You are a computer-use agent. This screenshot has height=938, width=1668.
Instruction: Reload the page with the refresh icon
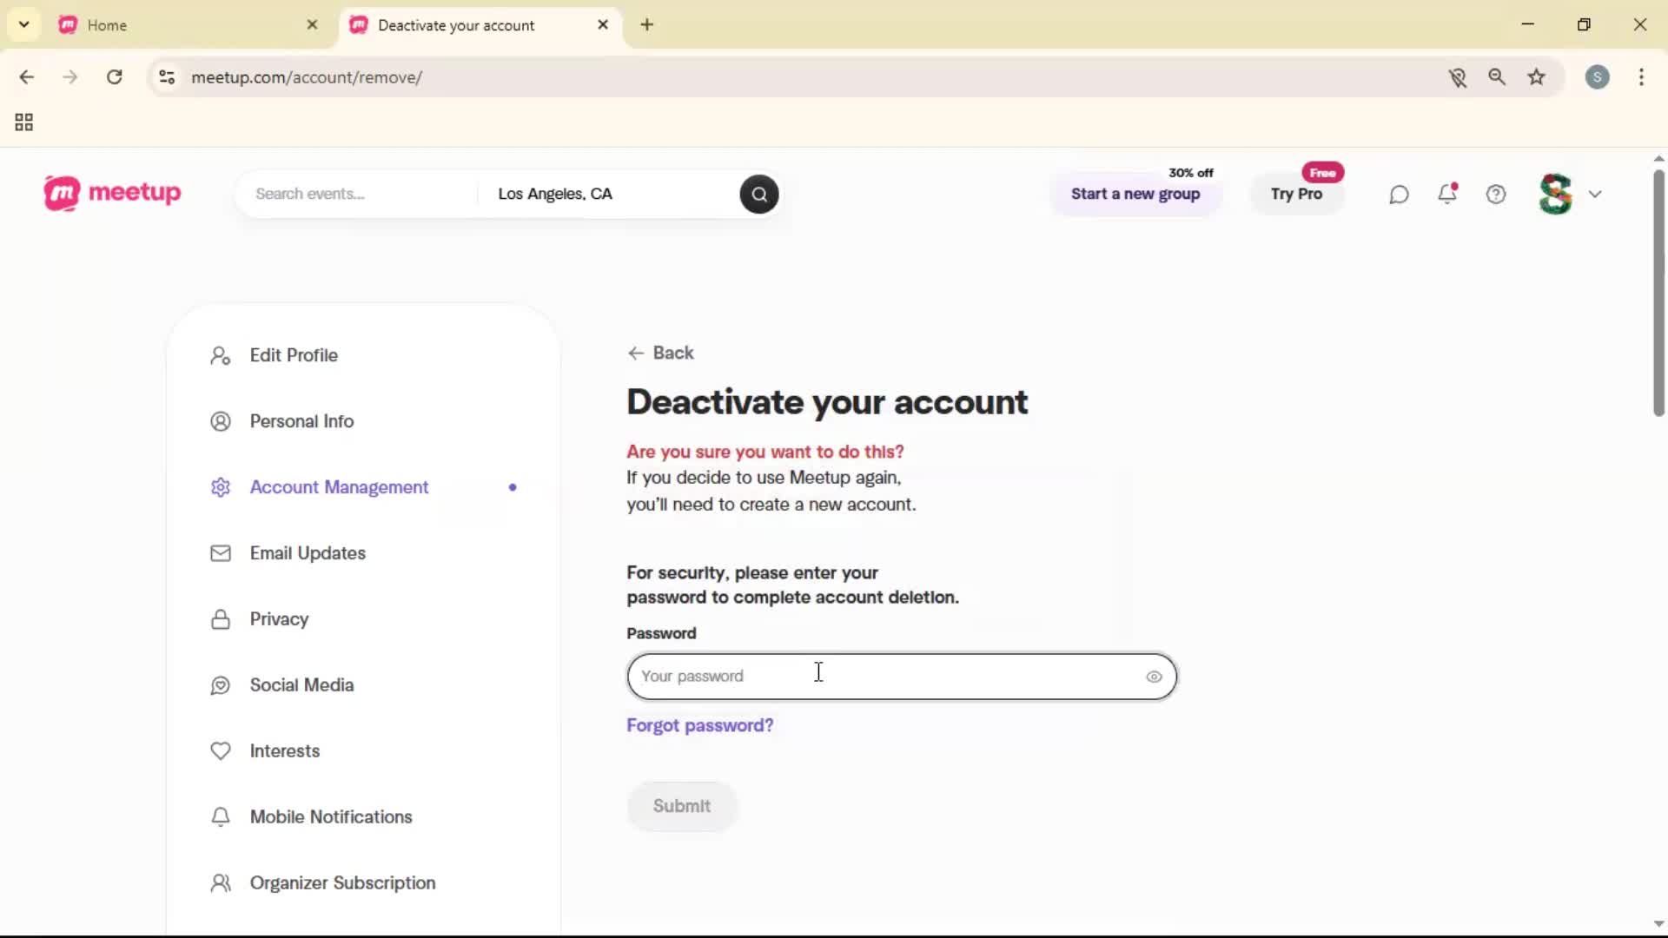click(114, 77)
